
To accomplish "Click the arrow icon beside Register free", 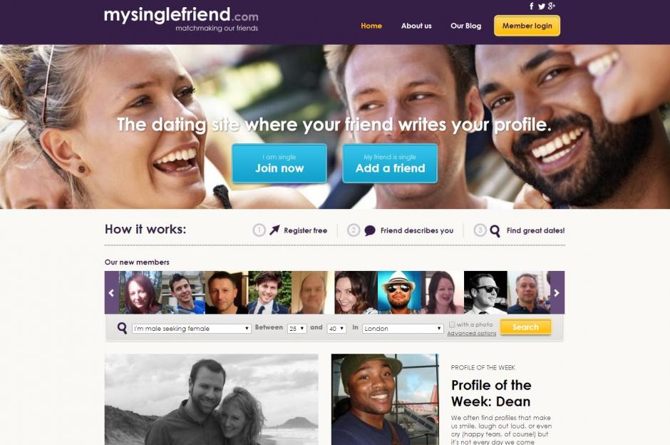I will pyautogui.click(x=274, y=230).
